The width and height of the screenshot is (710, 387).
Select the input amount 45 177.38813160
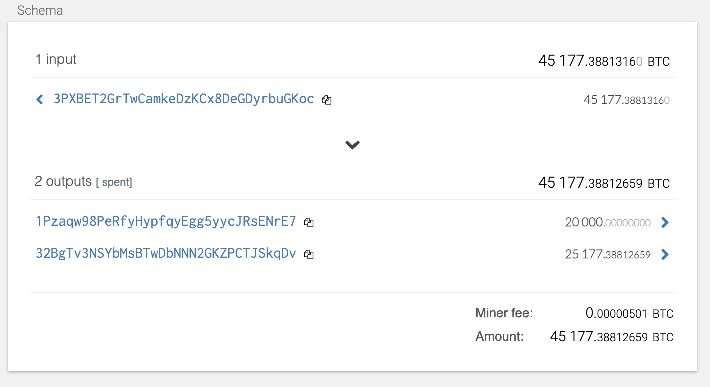click(628, 100)
